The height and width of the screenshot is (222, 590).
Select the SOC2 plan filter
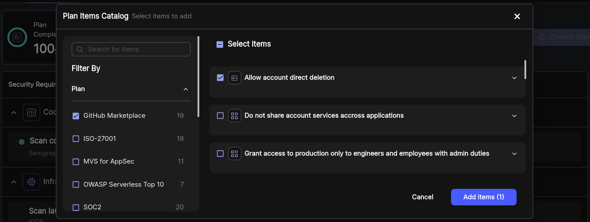[76, 207]
